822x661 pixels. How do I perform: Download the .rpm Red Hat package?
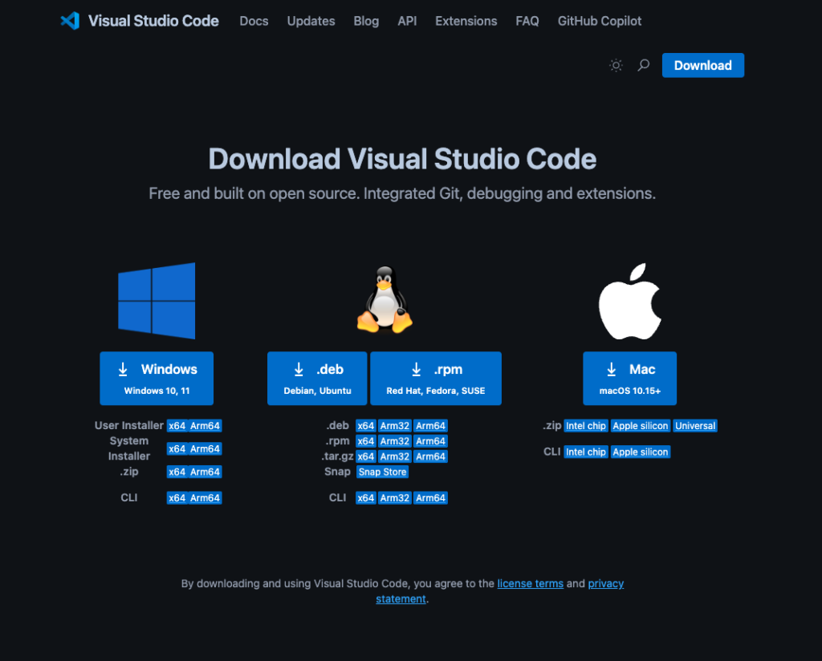click(x=436, y=378)
